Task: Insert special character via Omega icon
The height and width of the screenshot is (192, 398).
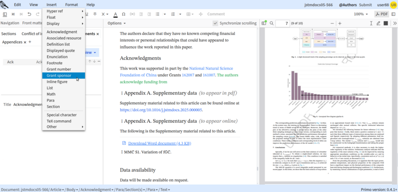Action: point(123,14)
